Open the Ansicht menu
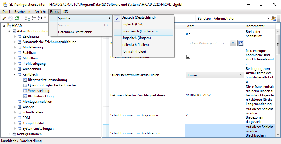This screenshot has height=144, width=281. click(x=40, y=12)
